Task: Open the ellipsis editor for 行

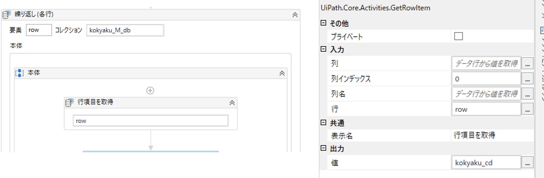Action: pyautogui.click(x=527, y=110)
